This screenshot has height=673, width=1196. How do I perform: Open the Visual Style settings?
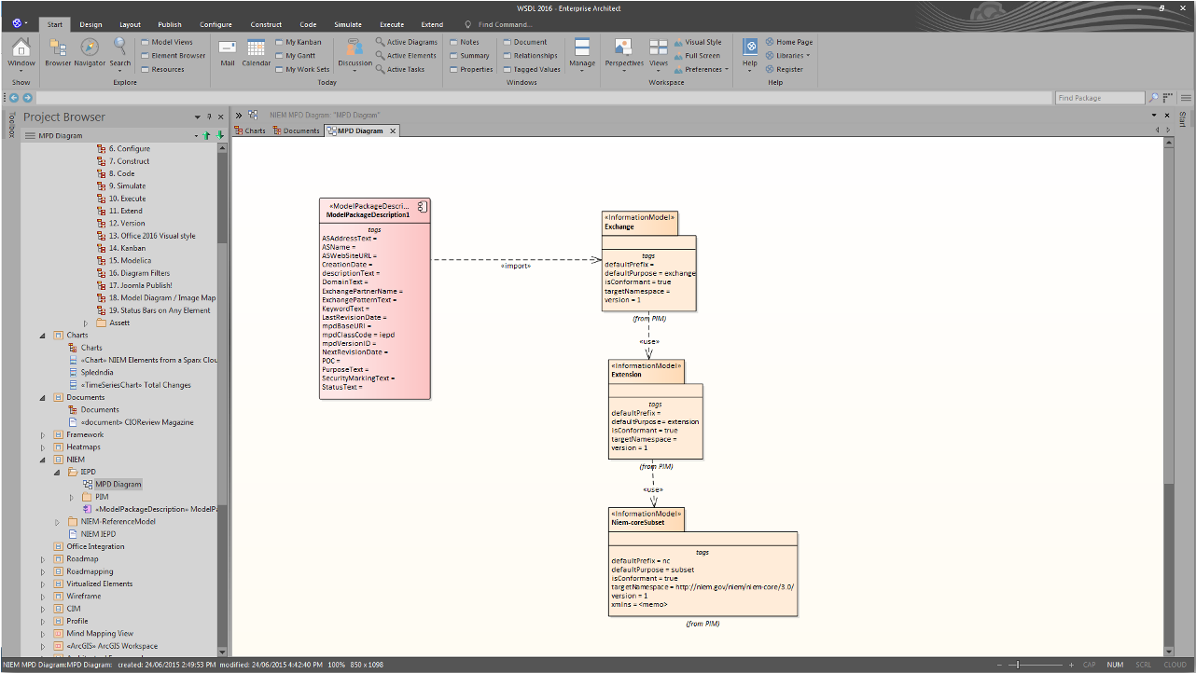(x=698, y=42)
